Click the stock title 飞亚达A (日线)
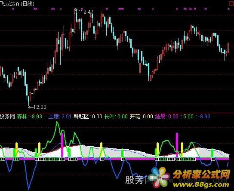234x191 pixels. 17,3
